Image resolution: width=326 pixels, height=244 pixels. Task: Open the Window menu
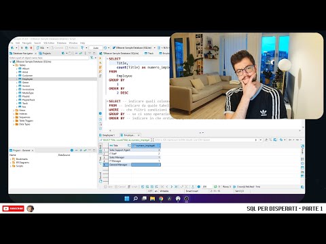click(x=73, y=43)
